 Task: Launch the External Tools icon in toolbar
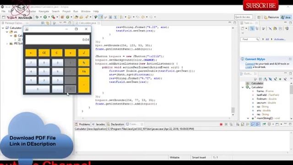53,17
